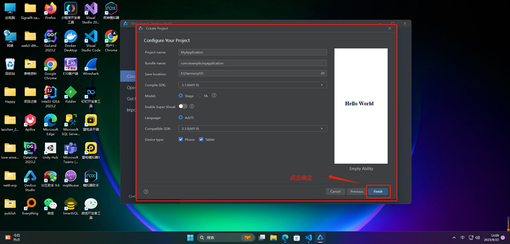Image resolution: width=510 pixels, height=244 pixels.
Task: Click Project name input field
Action: [x=252, y=52]
